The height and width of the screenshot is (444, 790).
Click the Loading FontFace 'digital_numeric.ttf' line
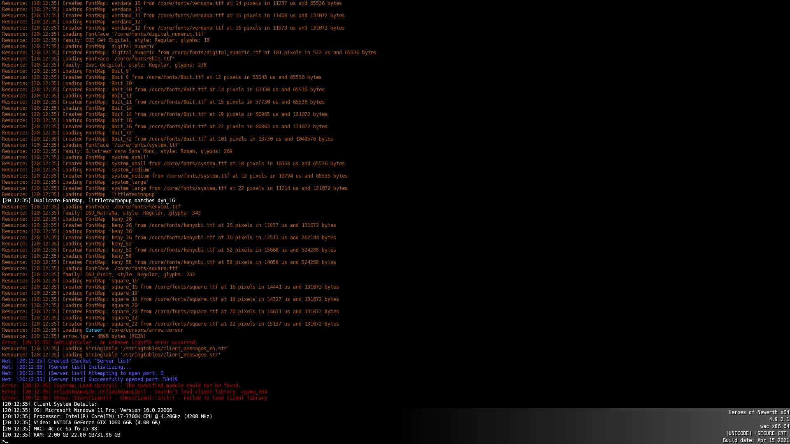(104, 34)
